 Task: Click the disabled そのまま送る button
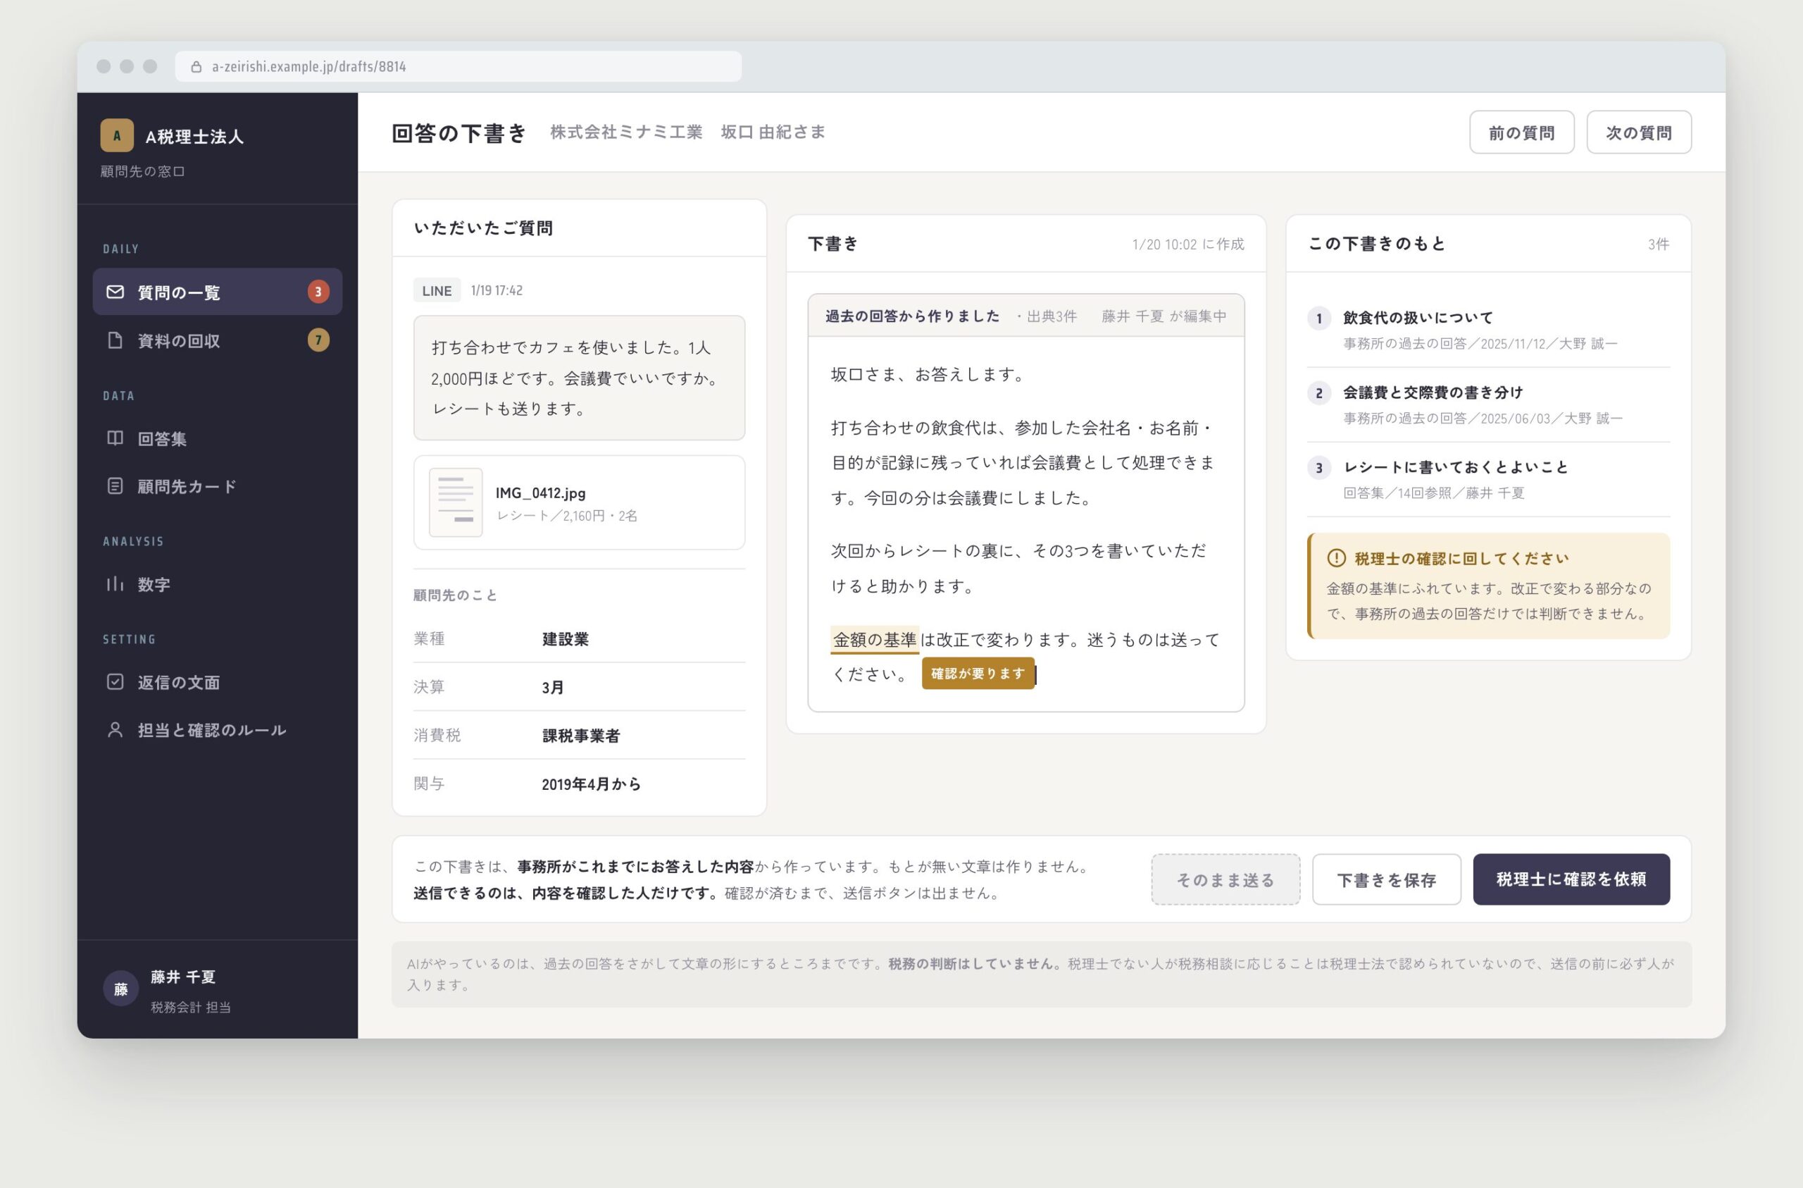coord(1225,879)
